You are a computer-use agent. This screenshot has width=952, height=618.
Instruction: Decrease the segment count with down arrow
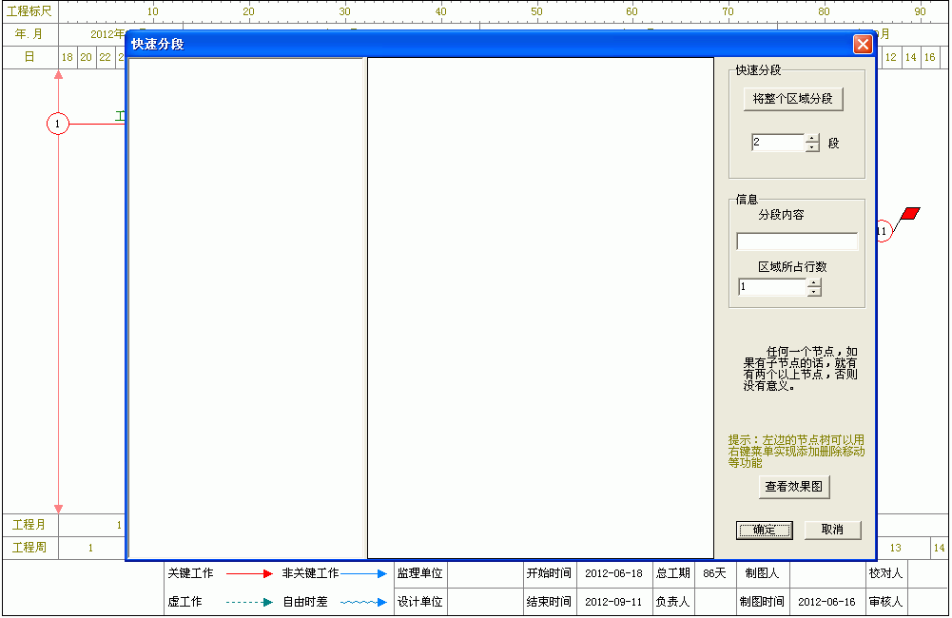[x=812, y=147]
